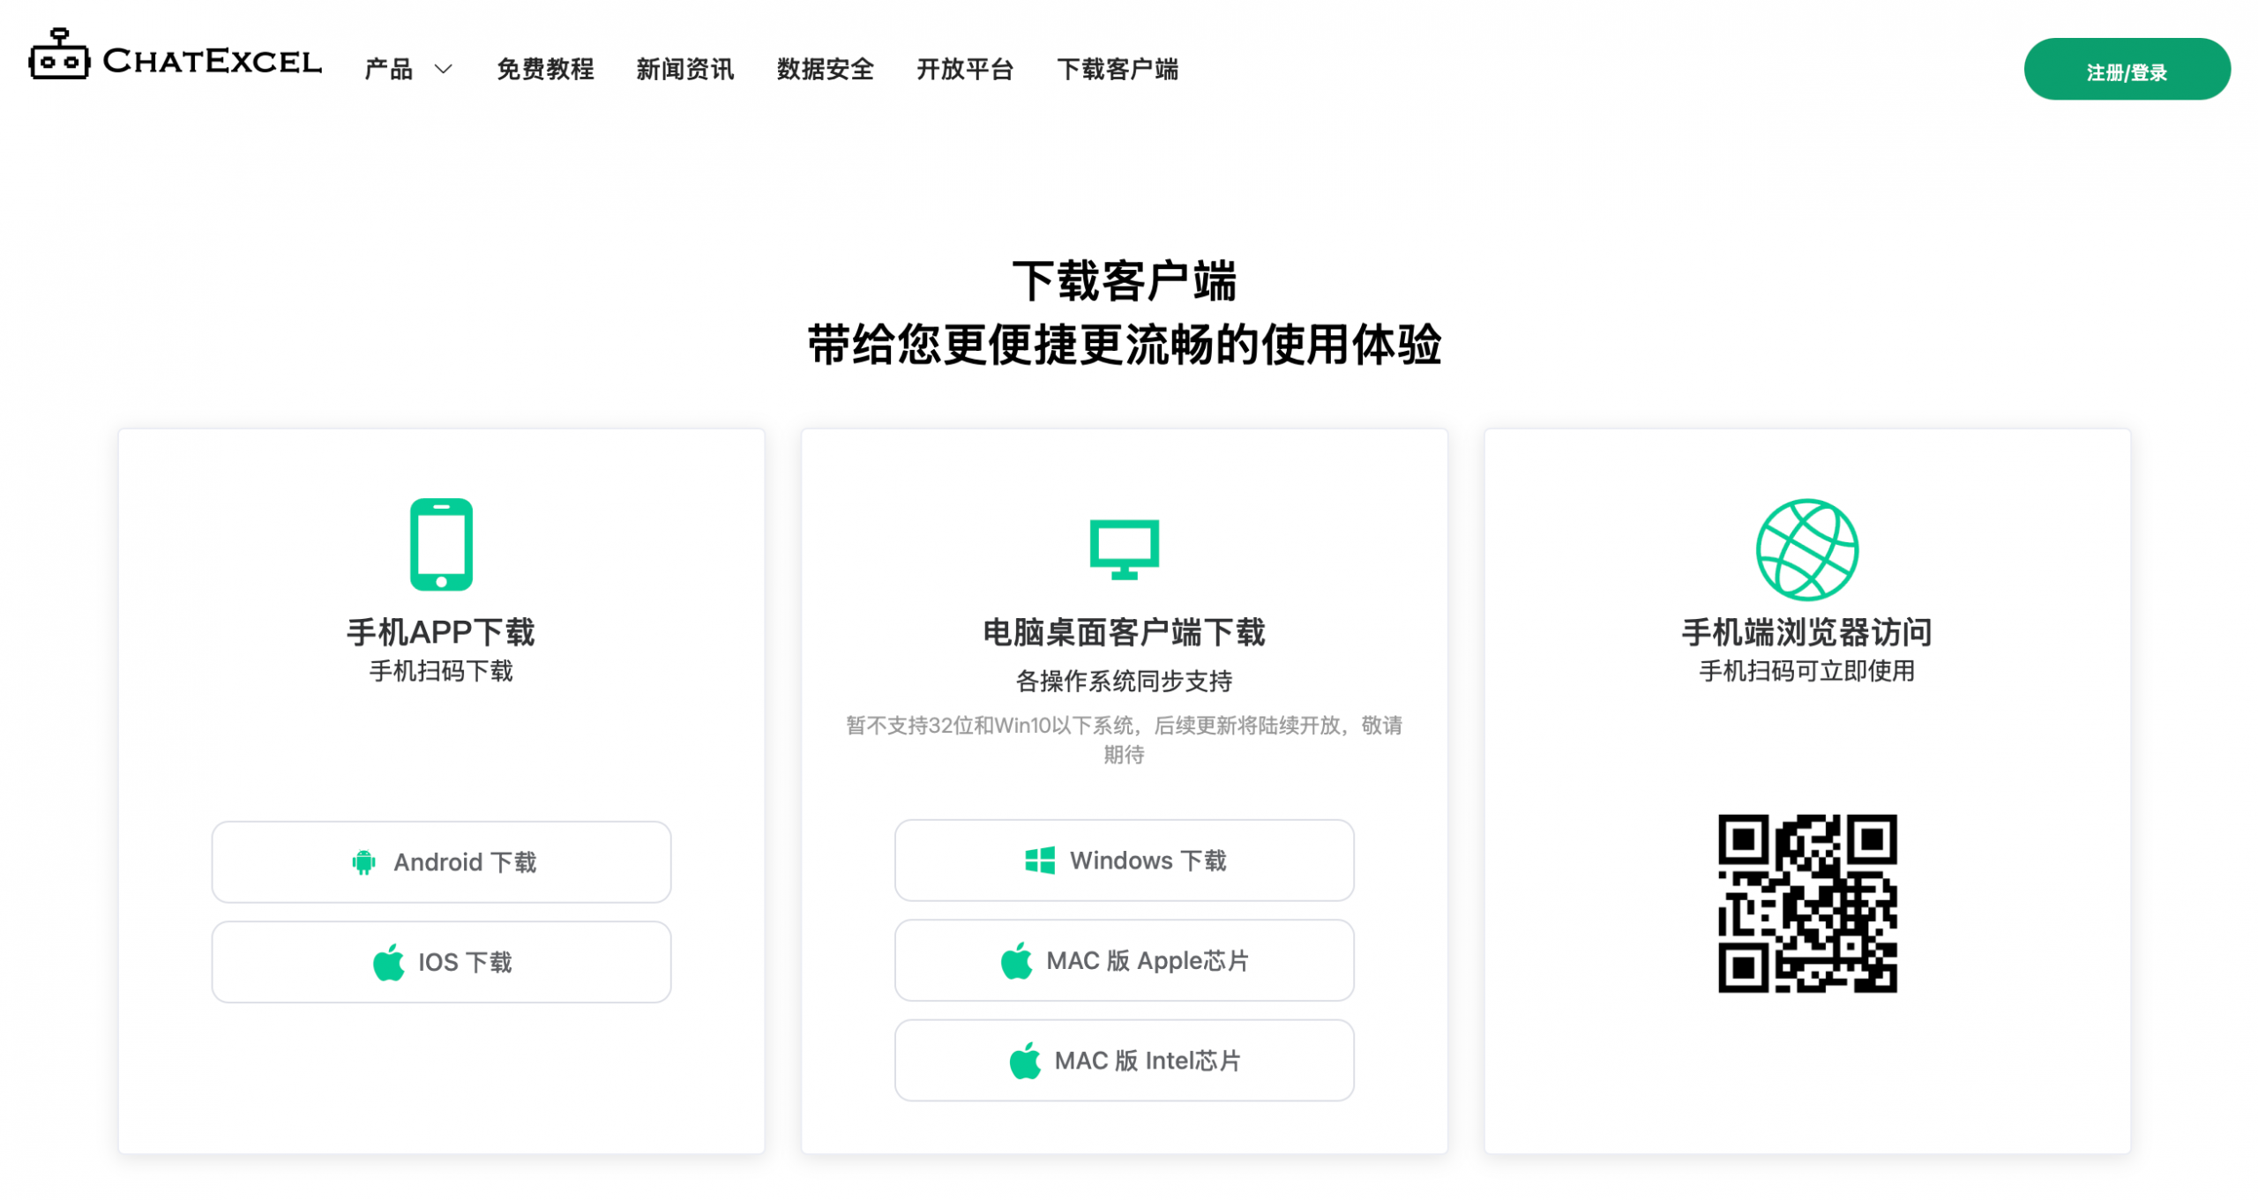Screen dimensions: 2258x1200
Task: Click the mobile browser QR code
Action: (1806, 903)
